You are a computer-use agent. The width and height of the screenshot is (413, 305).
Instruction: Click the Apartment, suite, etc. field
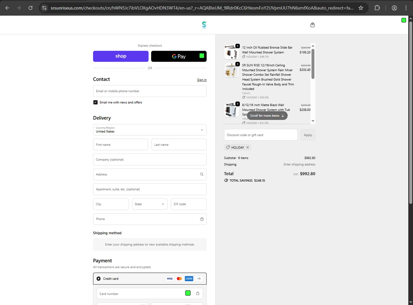pyautogui.click(x=150, y=189)
